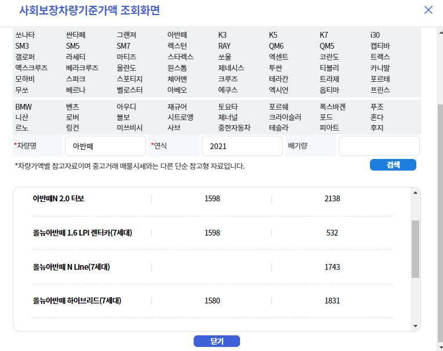
Task: Select the 쏘나타 car model link
Action: (x=25, y=35)
